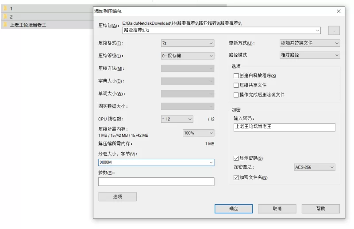Image resolution: width=354 pixels, height=229 pixels.
Task: Click folder icon of row 1
Action: point(5,8)
